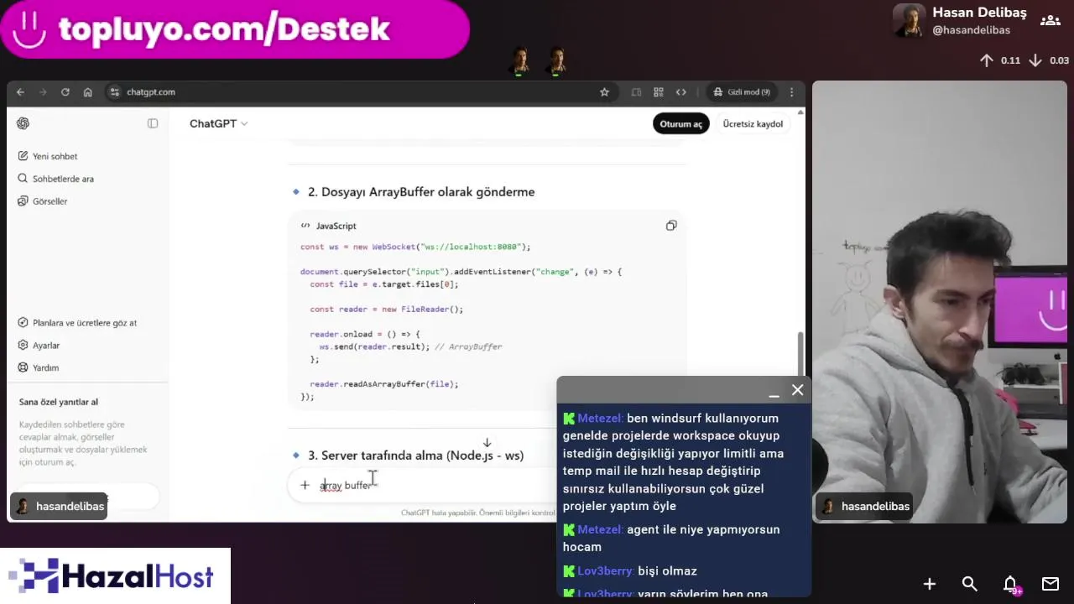Image resolution: width=1074 pixels, height=604 pixels.
Task: Click heading '3. Server tarafında alma'
Action: pos(415,456)
